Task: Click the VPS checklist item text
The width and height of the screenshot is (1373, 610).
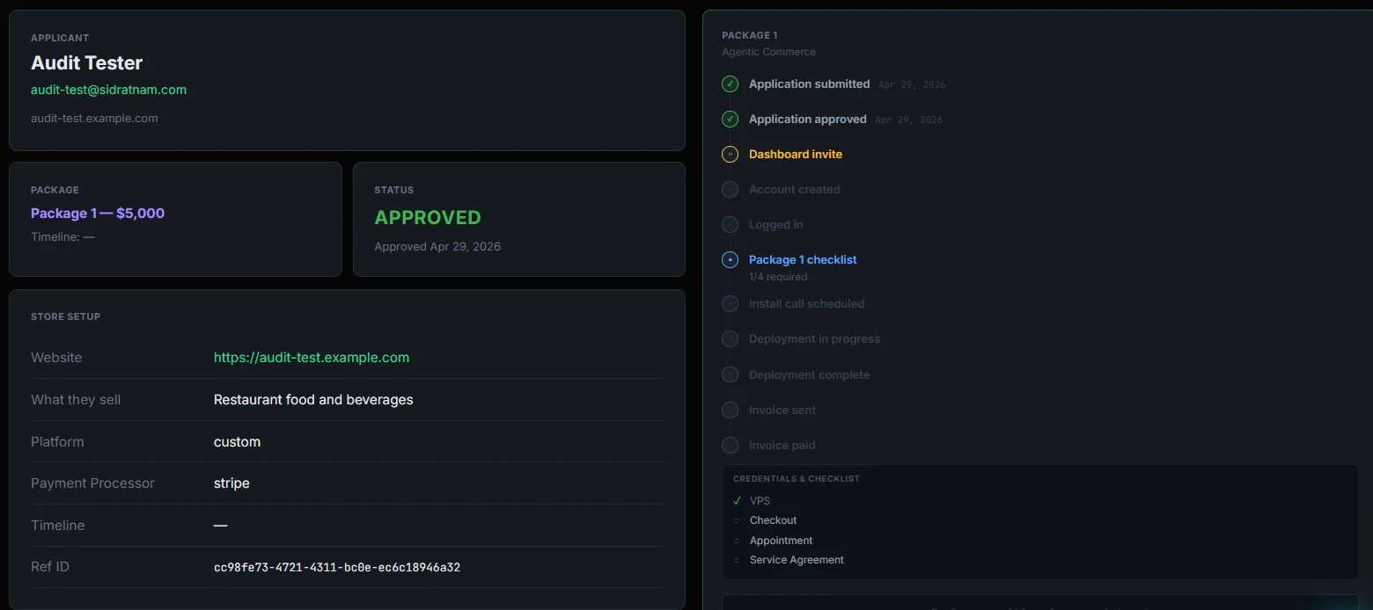Action: tap(760, 501)
